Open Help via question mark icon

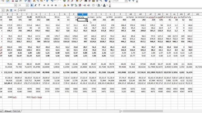pos(106,1)
